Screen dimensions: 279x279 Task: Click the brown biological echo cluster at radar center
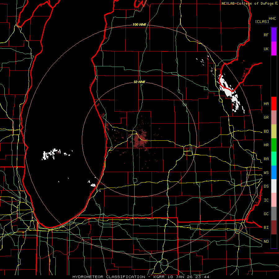140,140
